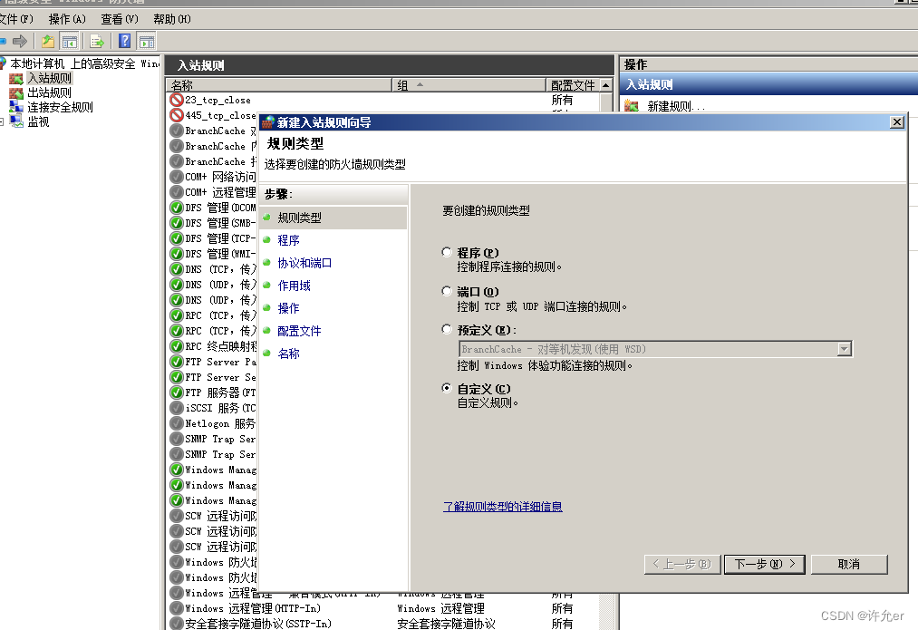Click green icon of RPC 终点映射 rule
Viewport: 918px width, 630px height.
[177, 346]
